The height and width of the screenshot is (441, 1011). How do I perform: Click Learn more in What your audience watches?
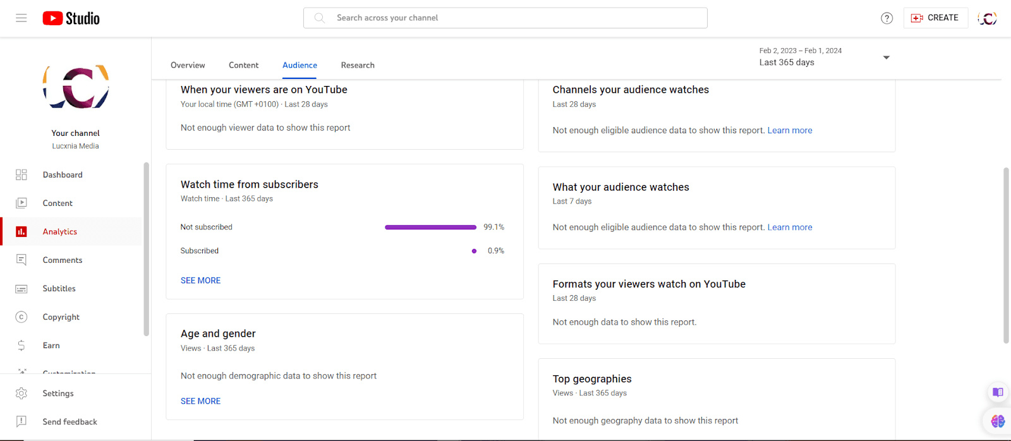click(x=790, y=227)
